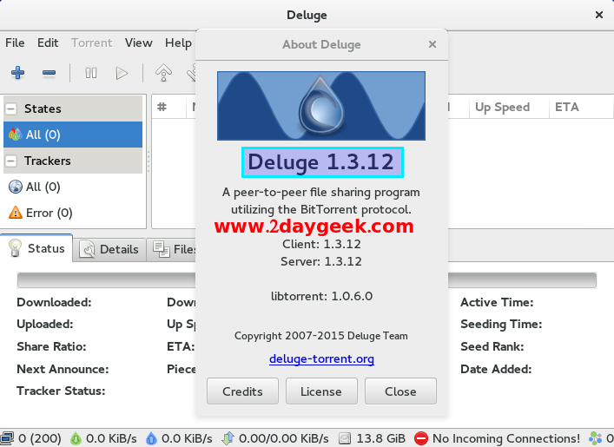Click the Next Announce: label
Viewport: 614px width, 447px height.
[x=63, y=369]
